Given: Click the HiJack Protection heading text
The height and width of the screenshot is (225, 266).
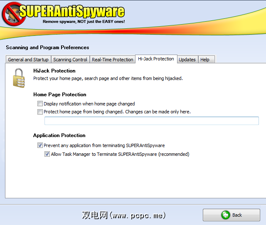Looking at the screenshot, I should click(54, 71).
